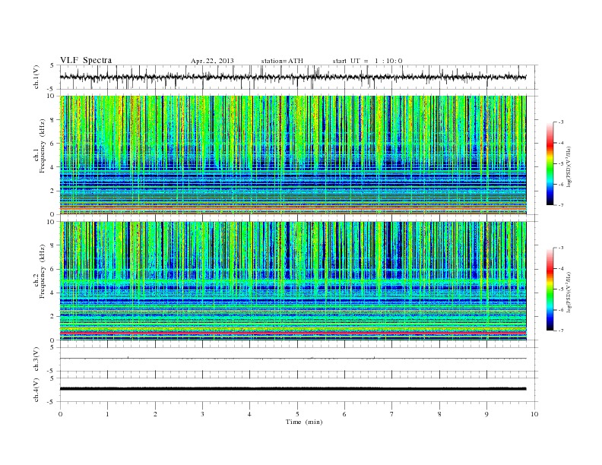Viewport: 602px width, 465px height.
Task: Select the "Time (min)" x-axis label
Action: [304, 422]
